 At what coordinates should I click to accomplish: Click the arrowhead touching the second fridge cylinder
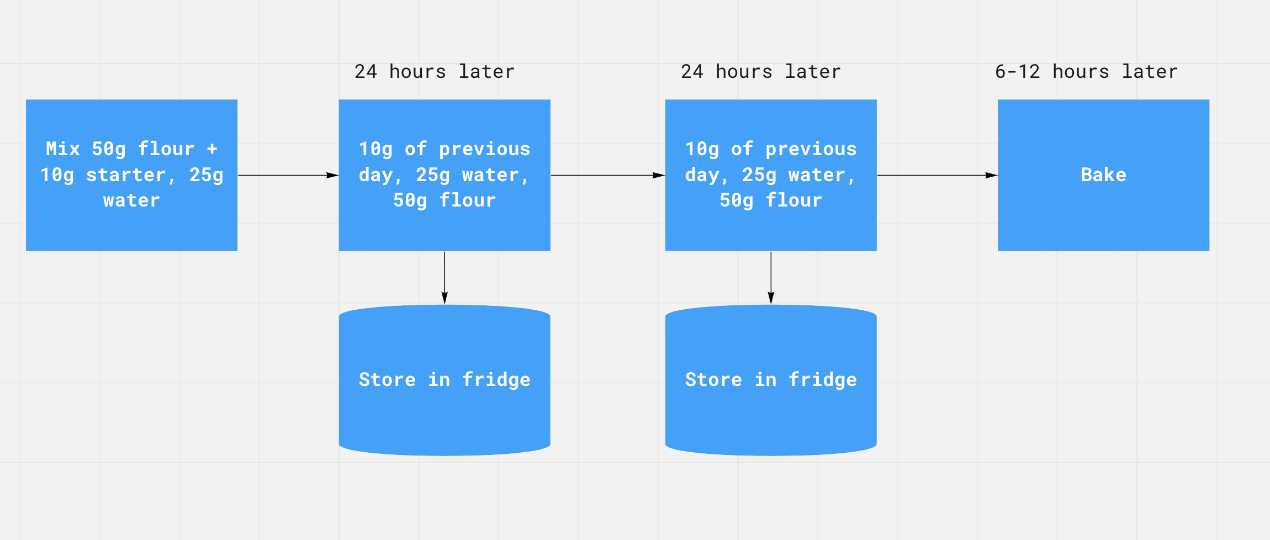(771, 298)
